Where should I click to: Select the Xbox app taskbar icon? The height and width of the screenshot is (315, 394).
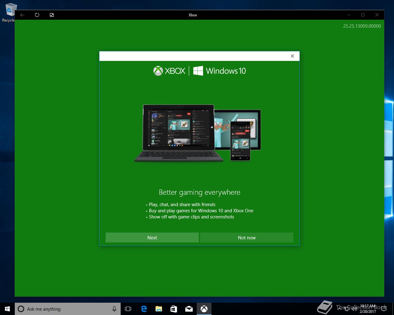(204, 309)
